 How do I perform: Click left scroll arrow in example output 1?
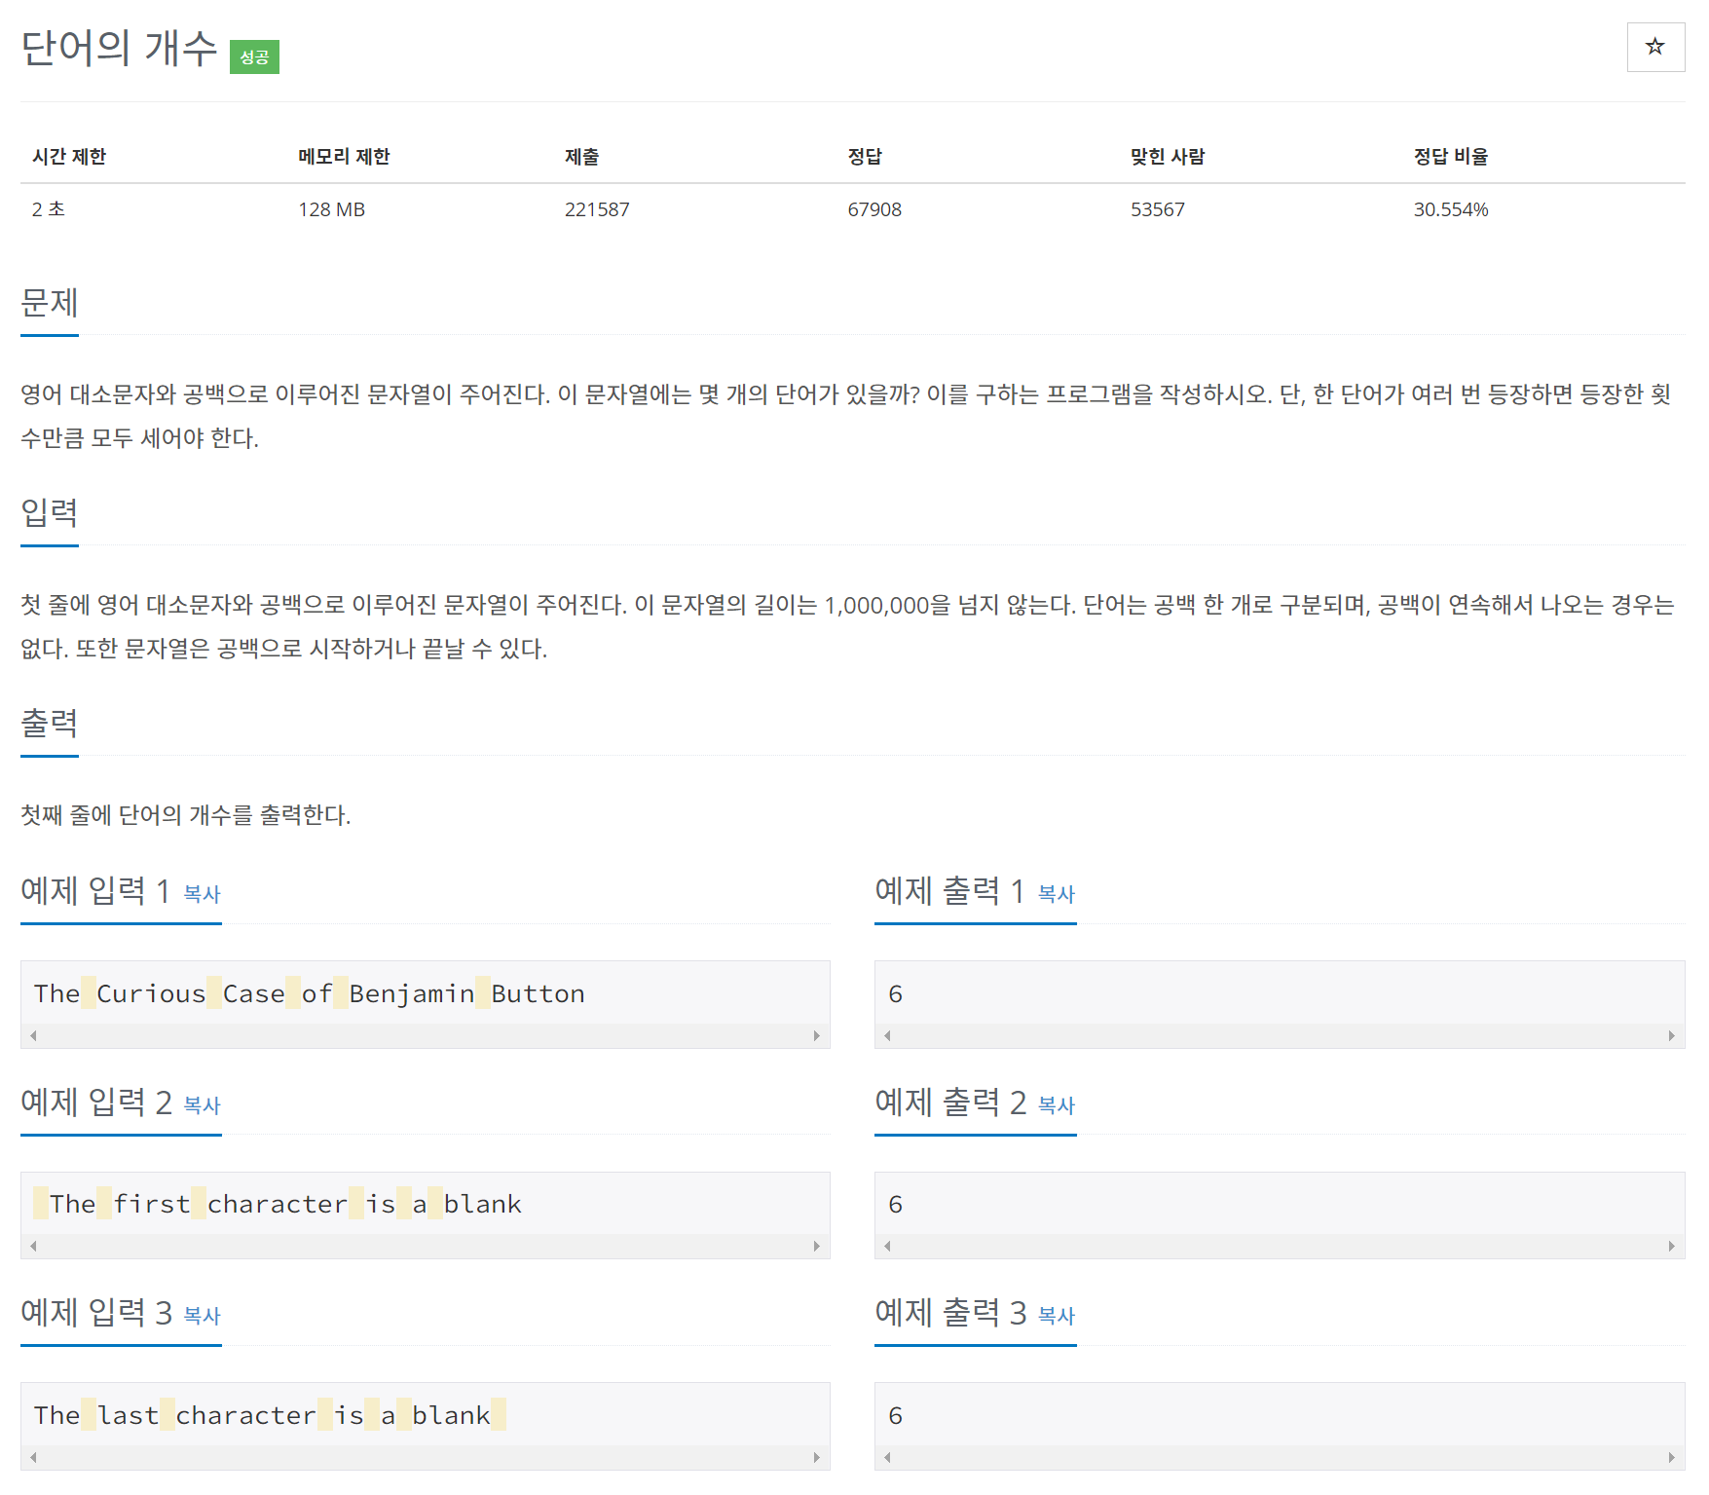point(887,1035)
